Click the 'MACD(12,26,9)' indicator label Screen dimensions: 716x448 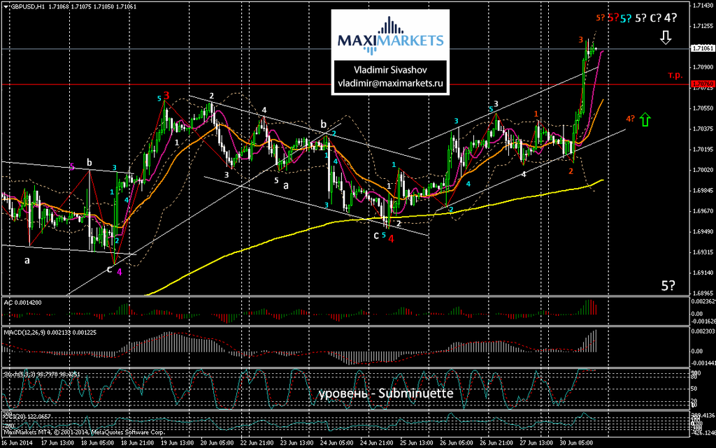coord(50,333)
